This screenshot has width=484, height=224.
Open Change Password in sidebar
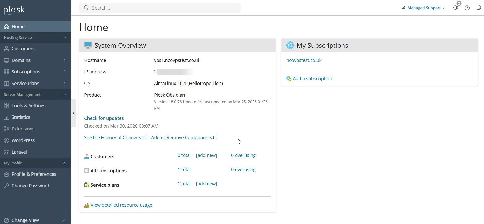35,186
